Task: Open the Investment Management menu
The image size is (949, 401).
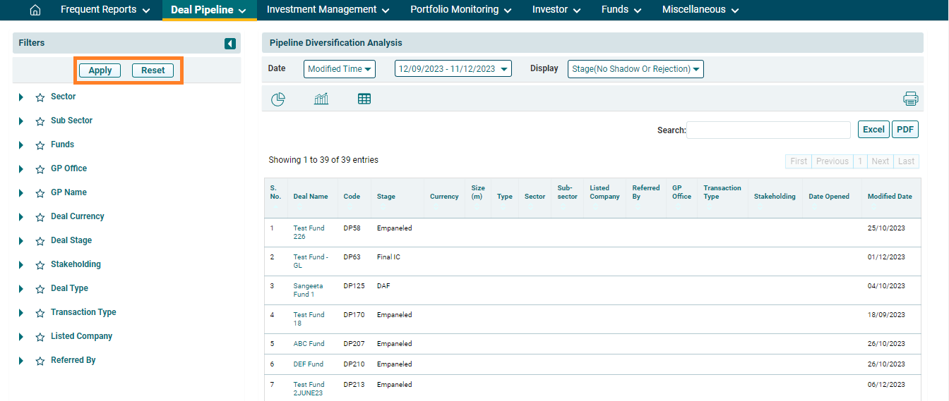Action: point(328,10)
